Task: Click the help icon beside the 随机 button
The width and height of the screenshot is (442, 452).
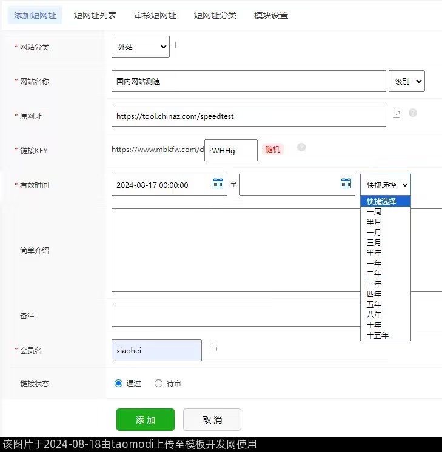Action: 301,148
